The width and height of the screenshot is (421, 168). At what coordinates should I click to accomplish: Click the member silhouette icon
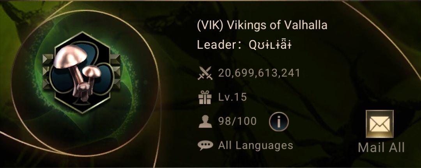205,122
